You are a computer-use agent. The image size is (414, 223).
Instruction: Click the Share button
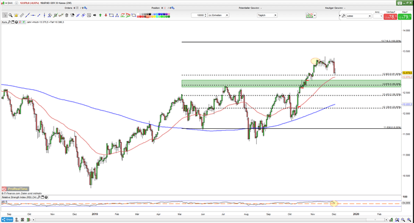pos(7,219)
